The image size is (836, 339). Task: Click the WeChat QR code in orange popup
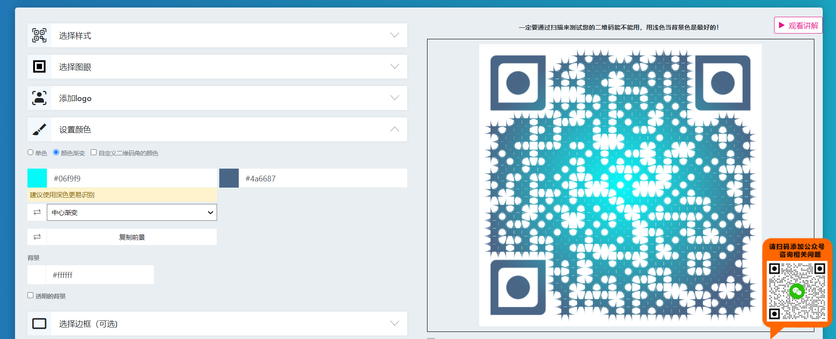click(797, 291)
